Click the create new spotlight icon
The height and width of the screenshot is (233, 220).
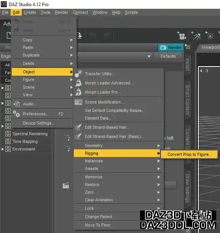tap(196, 36)
